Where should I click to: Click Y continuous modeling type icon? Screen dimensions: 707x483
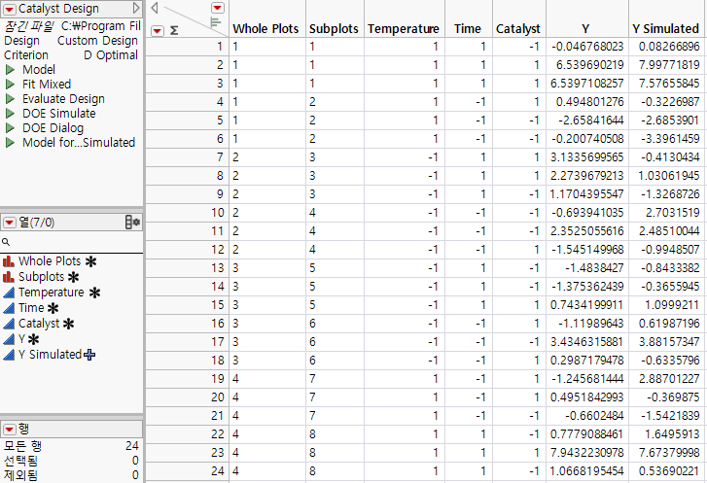click(9, 339)
